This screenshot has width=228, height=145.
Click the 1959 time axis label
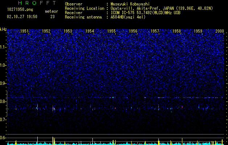coord(198,31)
